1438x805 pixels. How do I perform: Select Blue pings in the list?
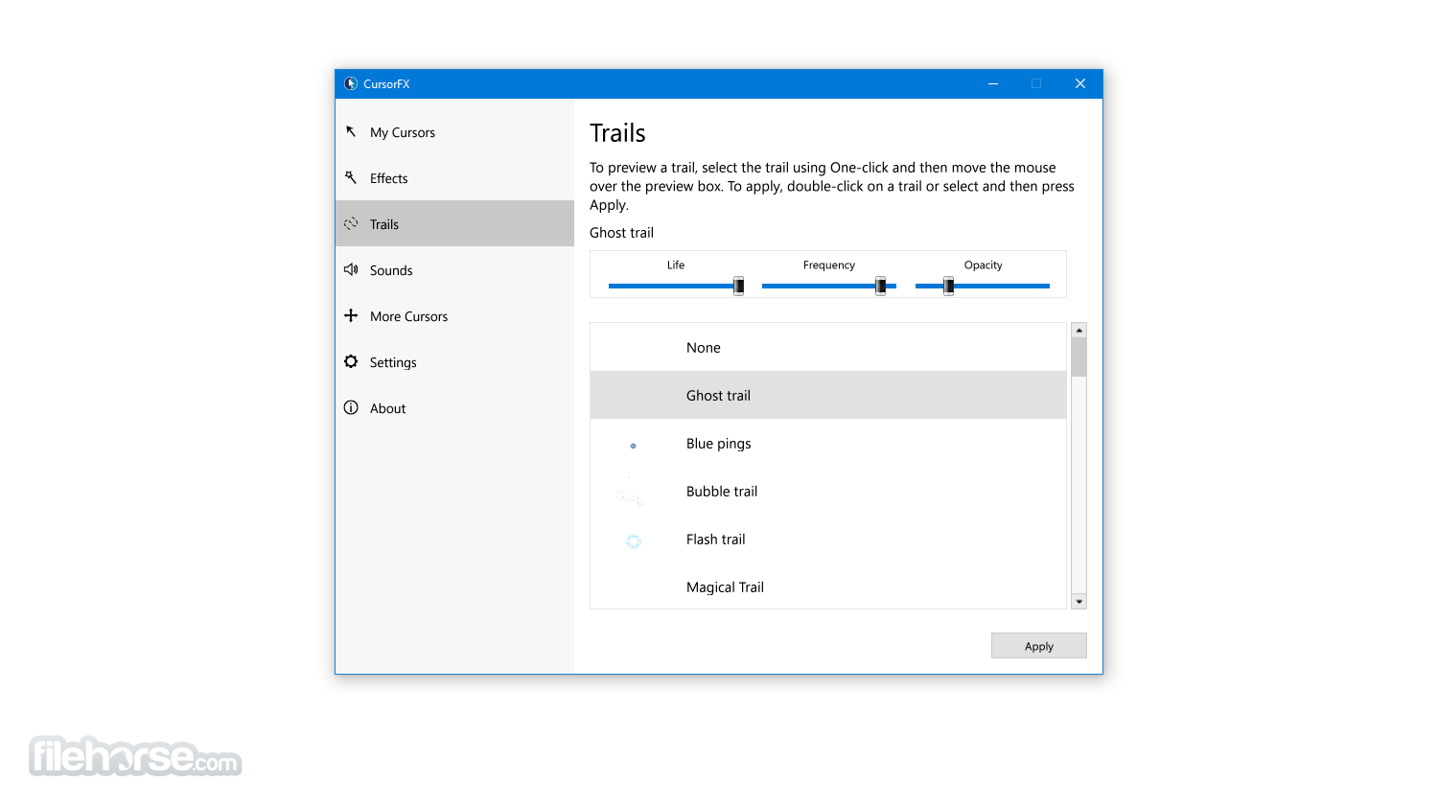pos(828,443)
